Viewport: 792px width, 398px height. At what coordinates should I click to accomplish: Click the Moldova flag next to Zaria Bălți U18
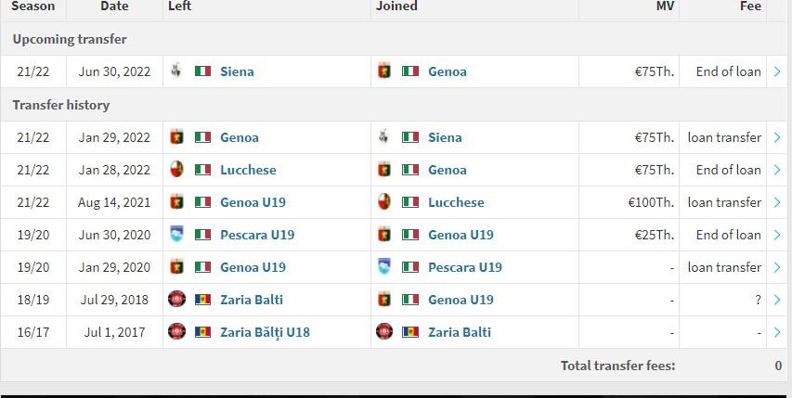pyautogui.click(x=202, y=332)
